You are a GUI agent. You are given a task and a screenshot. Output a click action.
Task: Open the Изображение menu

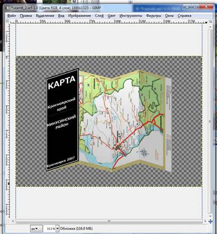79,16
